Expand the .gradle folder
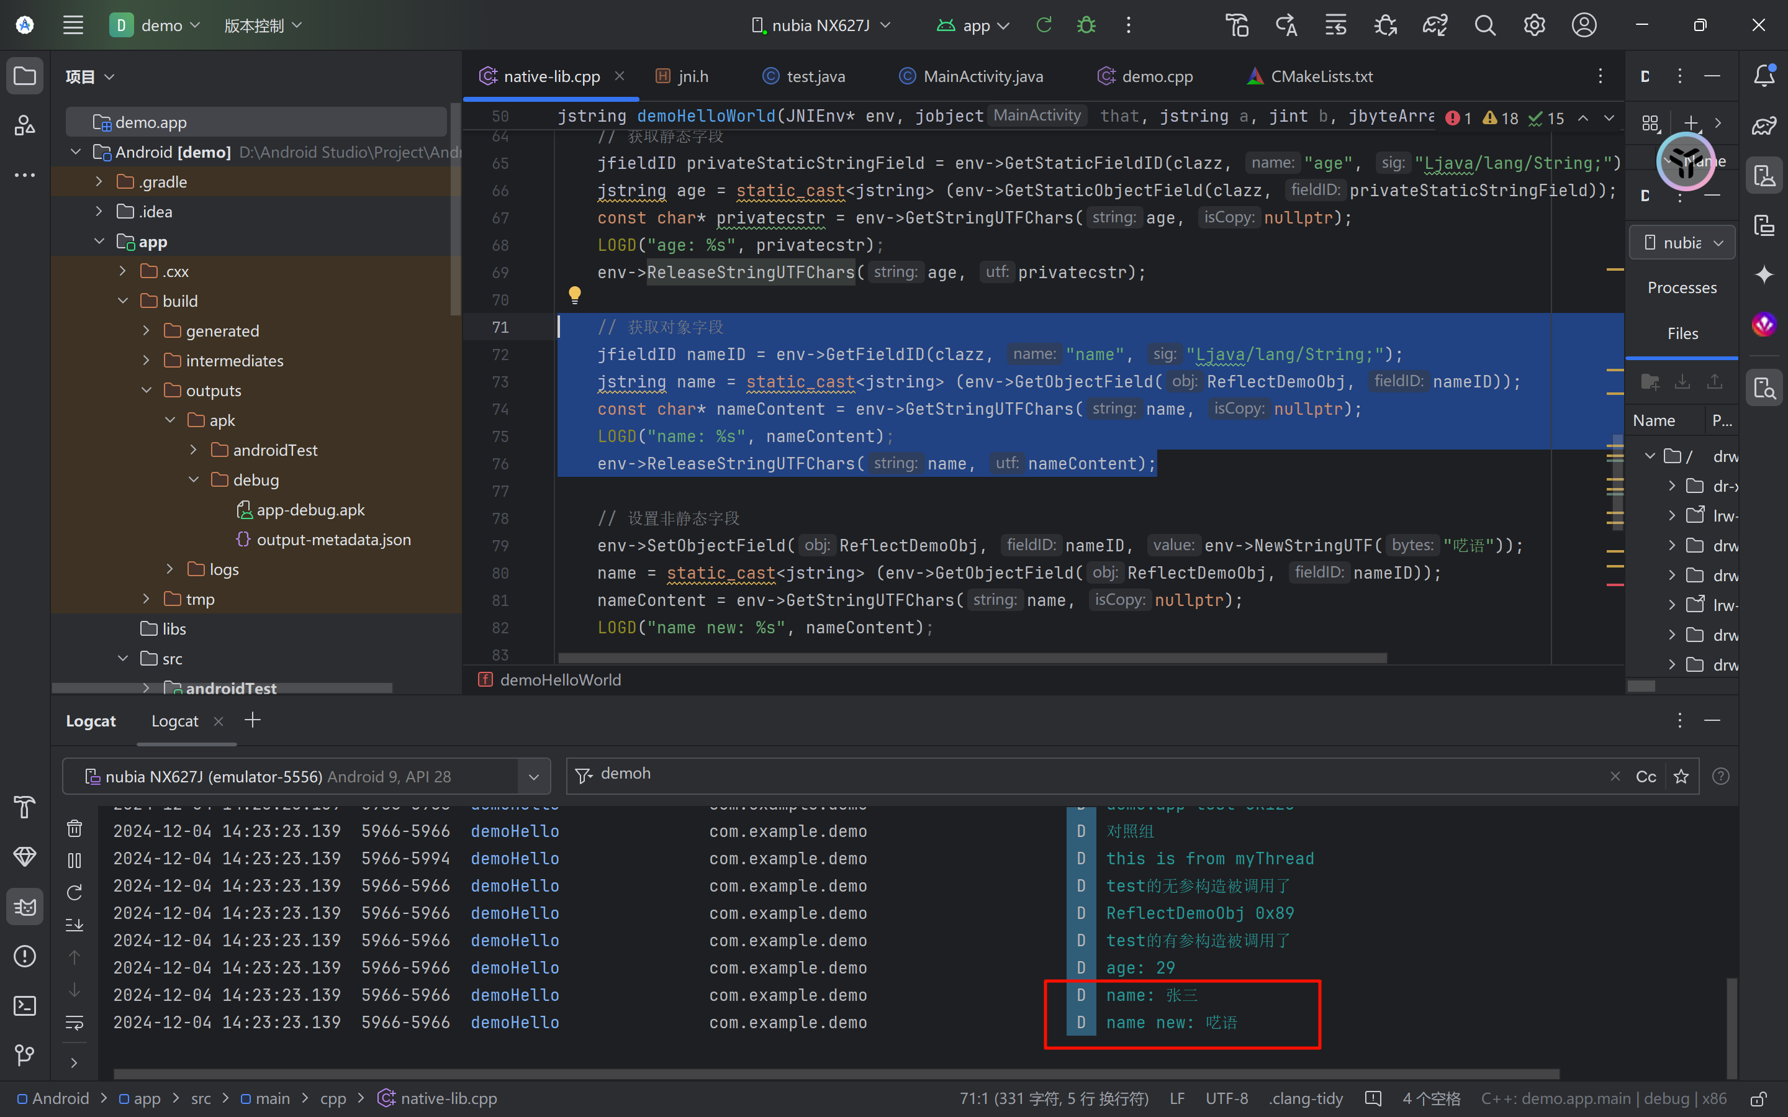The image size is (1788, 1117). pyautogui.click(x=99, y=182)
